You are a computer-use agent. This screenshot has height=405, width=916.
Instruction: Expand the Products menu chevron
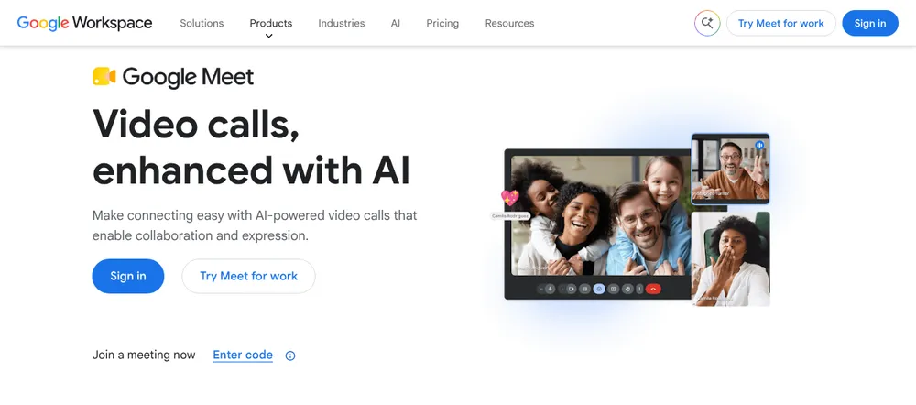(268, 36)
